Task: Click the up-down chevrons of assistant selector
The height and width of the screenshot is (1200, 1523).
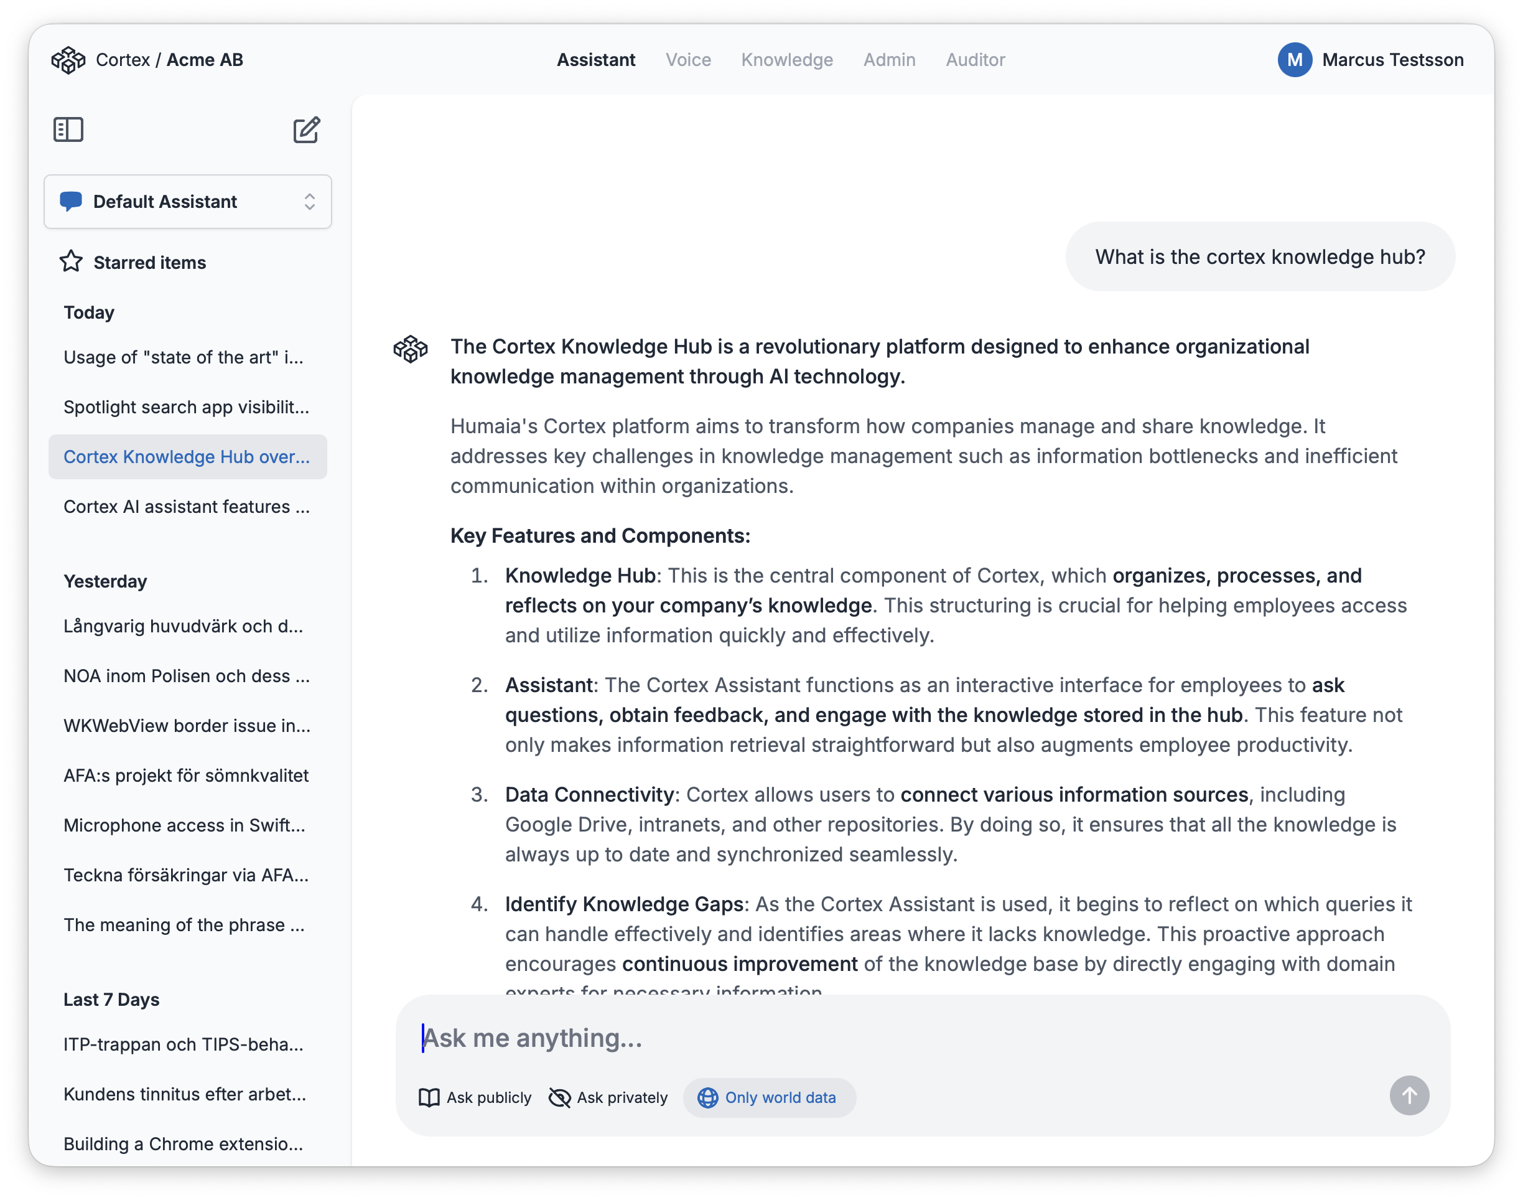Action: click(310, 202)
